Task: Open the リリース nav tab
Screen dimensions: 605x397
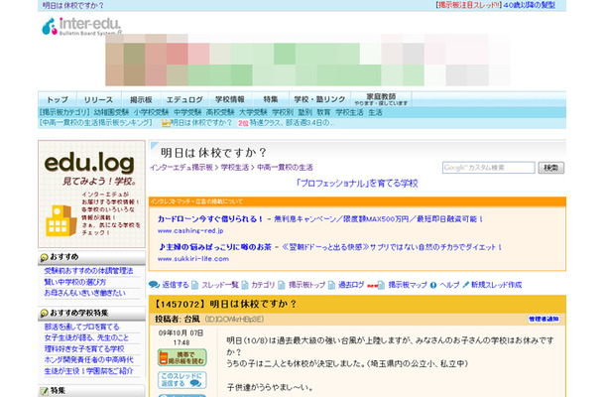Action: click(x=99, y=99)
